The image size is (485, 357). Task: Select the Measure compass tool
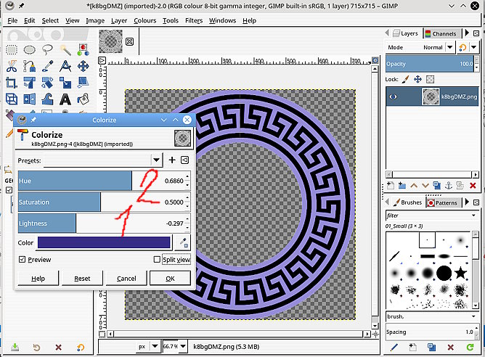[x=65, y=66]
